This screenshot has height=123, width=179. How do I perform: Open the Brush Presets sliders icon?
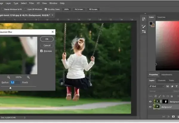pyautogui.click(x=144, y=32)
